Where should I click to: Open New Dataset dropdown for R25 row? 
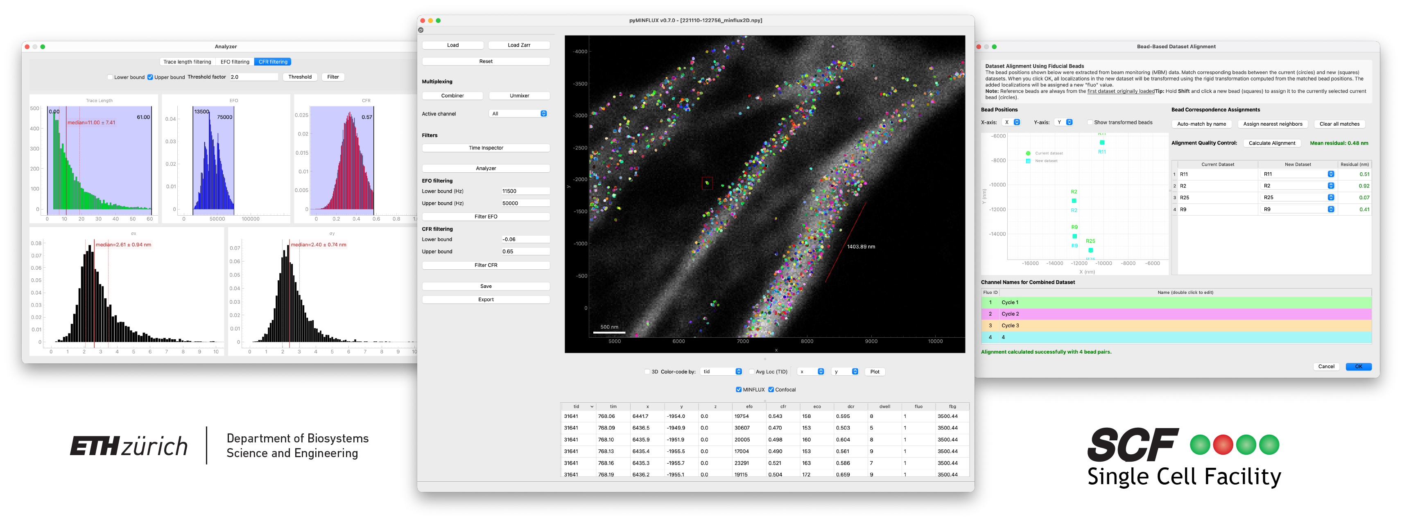pyautogui.click(x=1298, y=197)
